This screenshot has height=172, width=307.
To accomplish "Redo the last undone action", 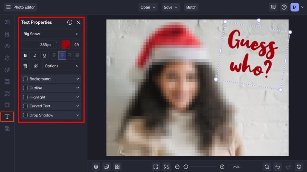I will tap(288, 167).
